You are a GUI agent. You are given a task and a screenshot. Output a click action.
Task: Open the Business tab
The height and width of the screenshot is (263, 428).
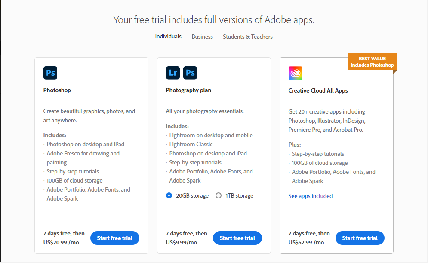(x=202, y=37)
